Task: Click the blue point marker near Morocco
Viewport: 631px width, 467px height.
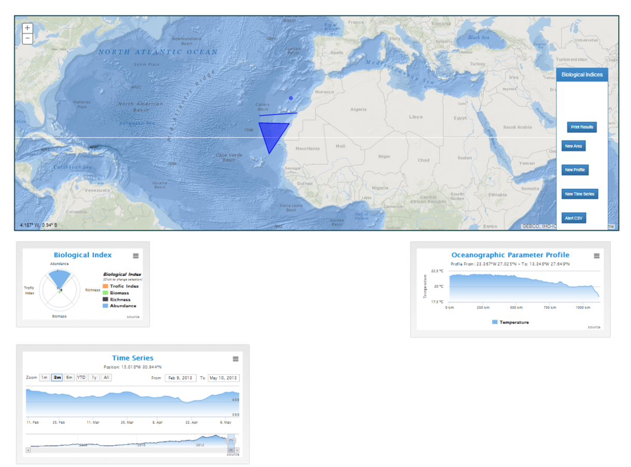Action: 291,98
